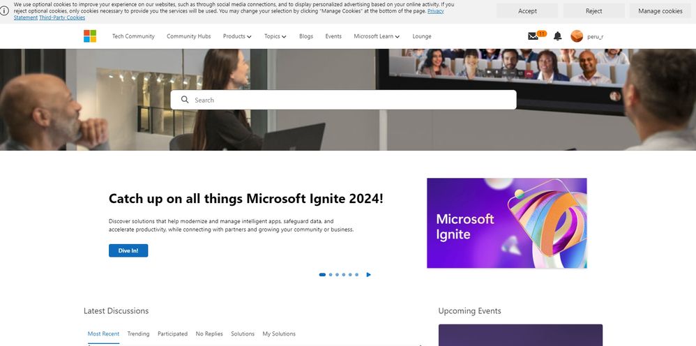
Task: Click the peru_r username
Action: pyautogui.click(x=596, y=36)
